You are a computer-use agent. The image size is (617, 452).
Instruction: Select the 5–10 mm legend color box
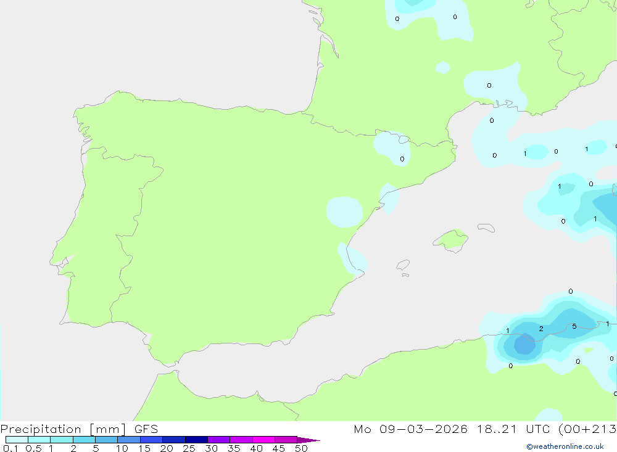[x=106, y=440]
